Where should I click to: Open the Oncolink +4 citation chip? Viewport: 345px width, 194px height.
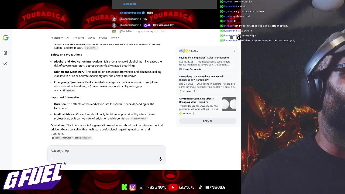(91, 48)
